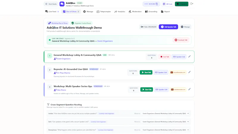238x134 pixels.
Task: Click Event Organizers speaker link in segment 1
Action: tap(64, 59)
